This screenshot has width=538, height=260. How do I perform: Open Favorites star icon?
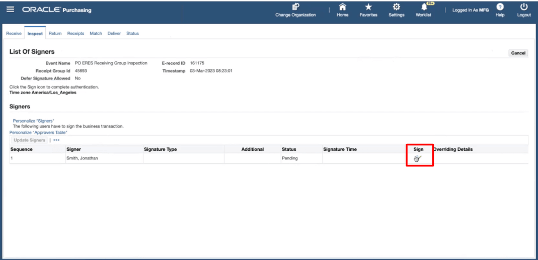tap(368, 7)
